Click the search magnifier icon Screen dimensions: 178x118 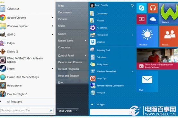click(51, 111)
